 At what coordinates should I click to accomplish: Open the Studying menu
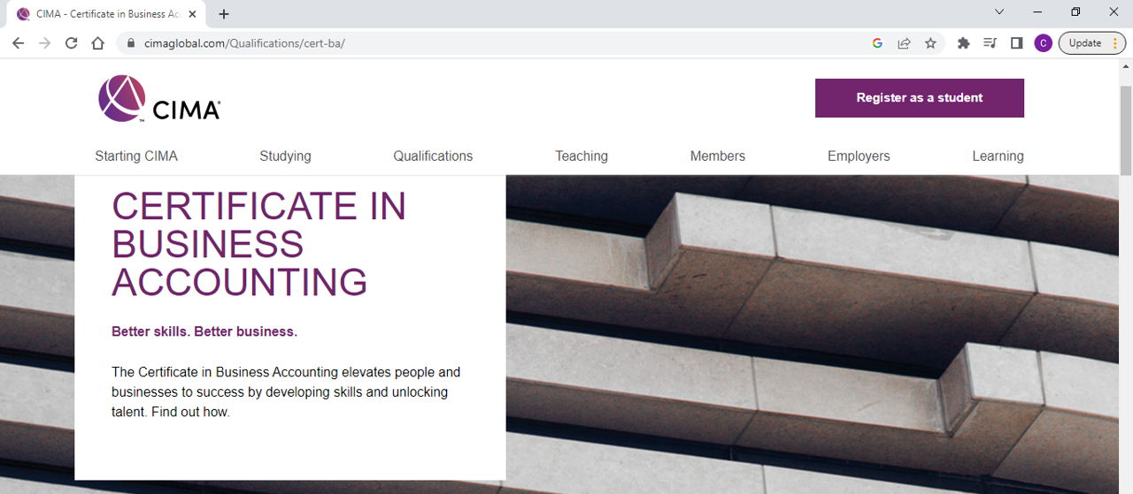285,156
